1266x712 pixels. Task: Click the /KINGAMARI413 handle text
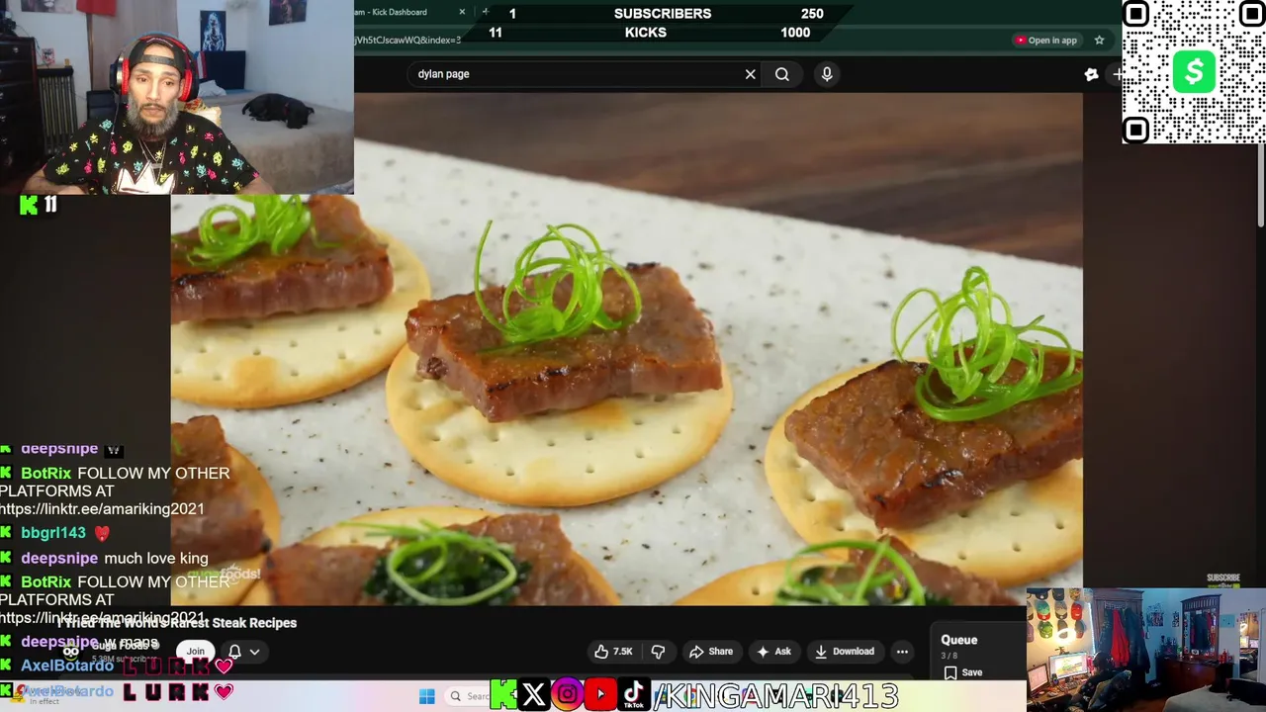tap(776, 696)
